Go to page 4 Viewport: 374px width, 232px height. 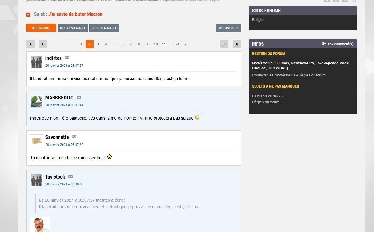(x=106, y=44)
